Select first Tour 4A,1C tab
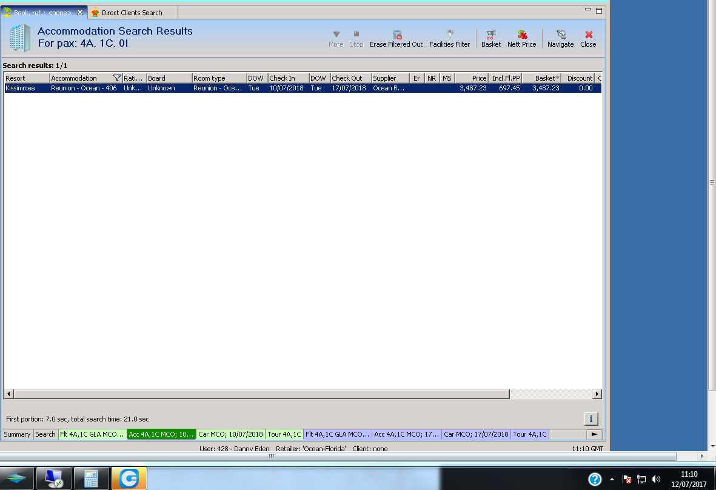The image size is (716, 490). tap(284, 434)
